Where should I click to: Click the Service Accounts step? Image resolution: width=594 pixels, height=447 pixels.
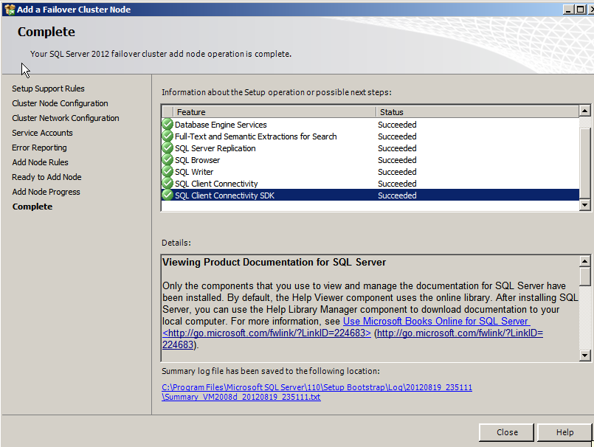click(42, 133)
